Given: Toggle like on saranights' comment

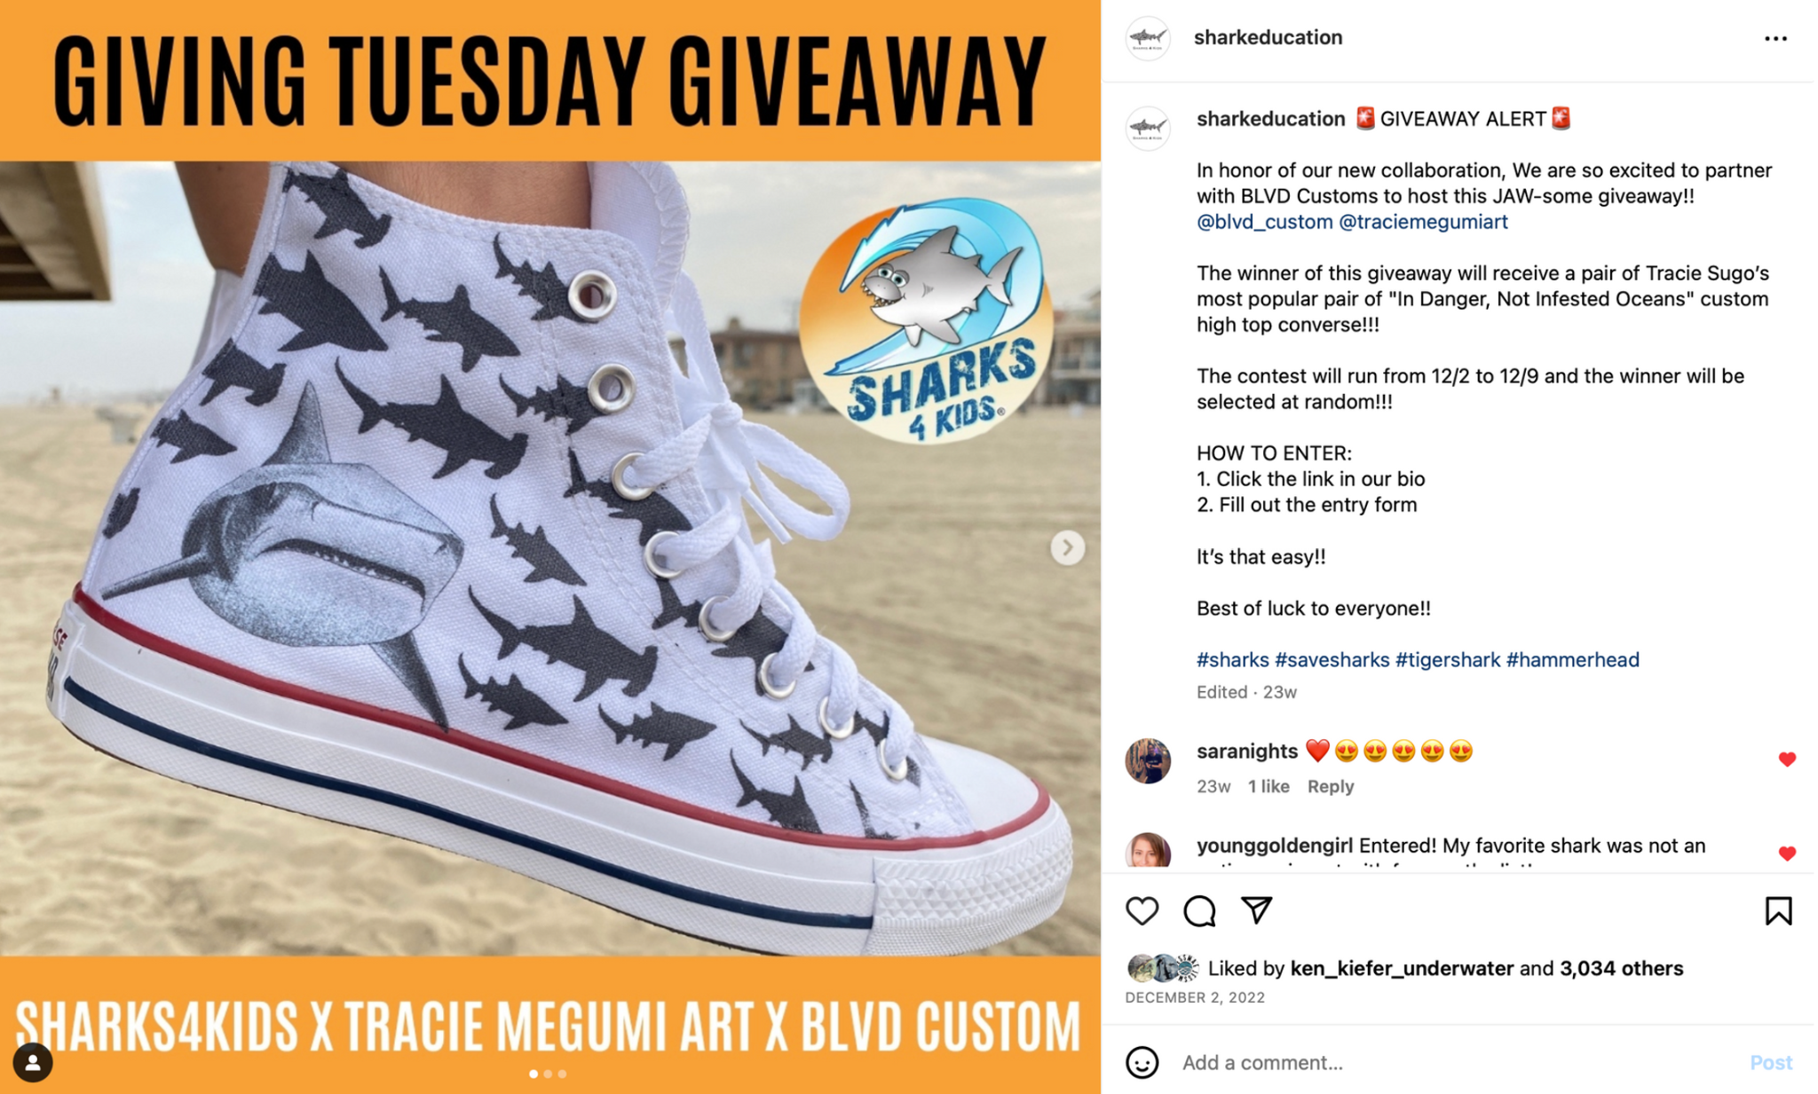Looking at the screenshot, I should coord(1787,760).
